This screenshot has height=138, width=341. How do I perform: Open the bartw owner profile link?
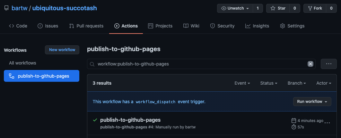[19, 8]
